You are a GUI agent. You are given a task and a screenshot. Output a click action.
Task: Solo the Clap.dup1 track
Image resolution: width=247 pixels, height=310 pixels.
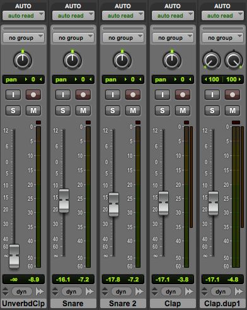[212, 110]
